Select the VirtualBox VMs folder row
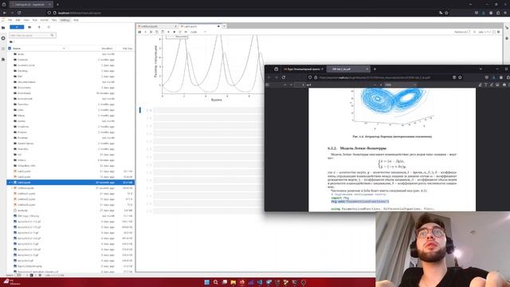 click(x=71, y=166)
